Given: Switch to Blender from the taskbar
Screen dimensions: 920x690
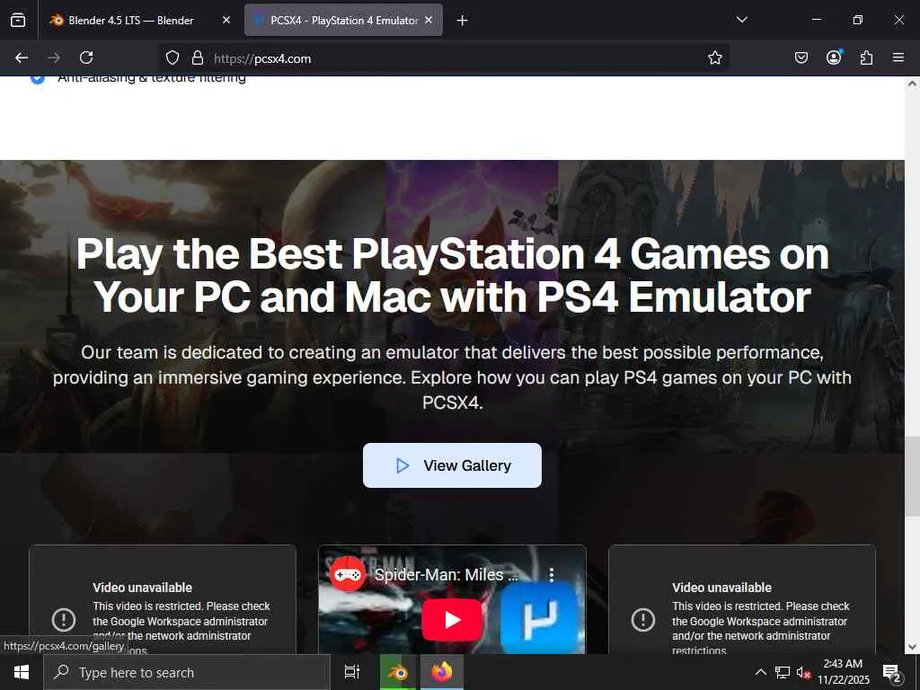Looking at the screenshot, I should pyautogui.click(x=398, y=672).
